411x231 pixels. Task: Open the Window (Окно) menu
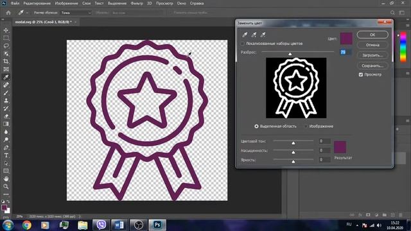[x=181, y=3]
